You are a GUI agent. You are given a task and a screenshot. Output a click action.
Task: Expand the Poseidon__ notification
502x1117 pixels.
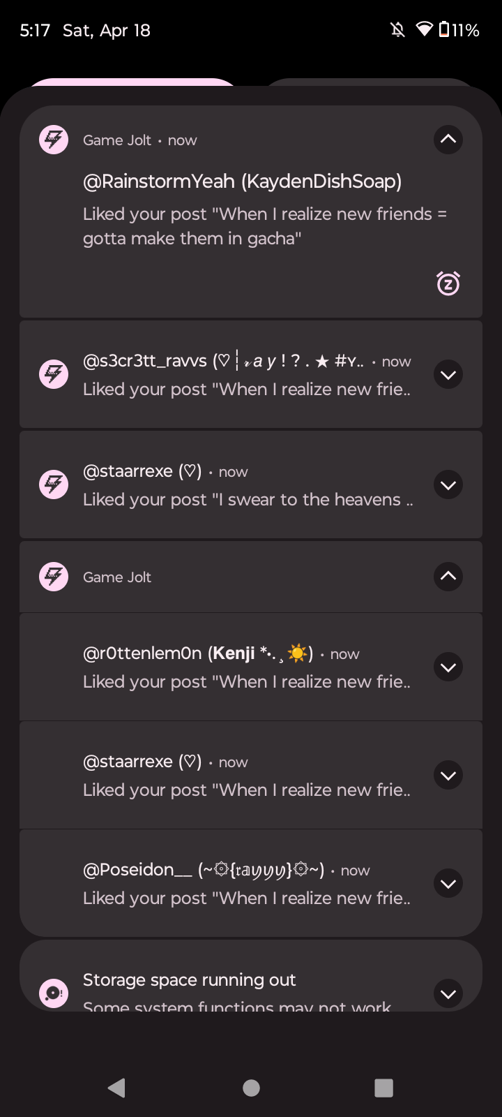[448, 884]
